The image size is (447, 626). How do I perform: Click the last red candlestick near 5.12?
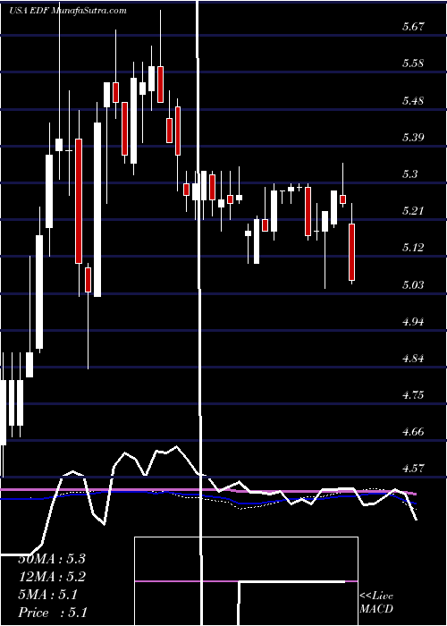tap(351, 252)
